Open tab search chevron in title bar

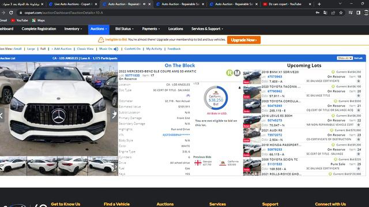[x=340, y=4]
